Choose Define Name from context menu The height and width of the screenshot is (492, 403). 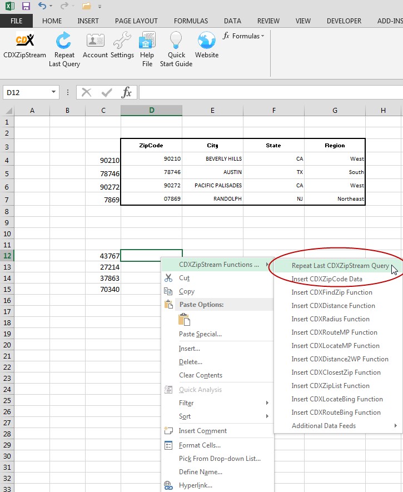(217, 472)
